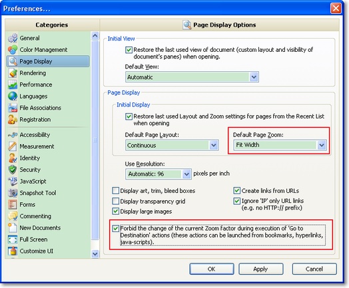Click the Page Display magnifier icon
This screenshot has width=349, height=288.
point(13,61)
